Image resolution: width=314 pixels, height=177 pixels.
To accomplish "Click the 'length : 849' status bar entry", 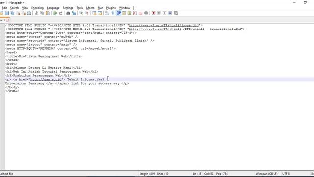I will [147, 174].
